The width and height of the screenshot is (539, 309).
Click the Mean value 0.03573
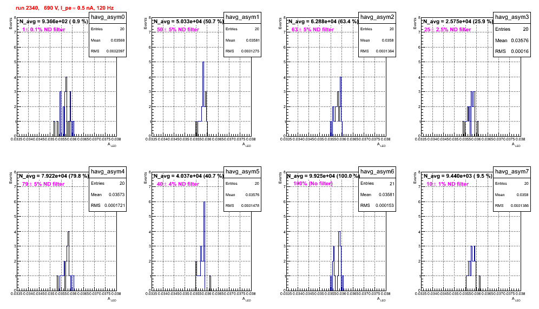point(117,194)
